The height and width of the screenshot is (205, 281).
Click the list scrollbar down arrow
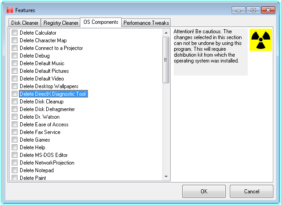tap(166, 177)
